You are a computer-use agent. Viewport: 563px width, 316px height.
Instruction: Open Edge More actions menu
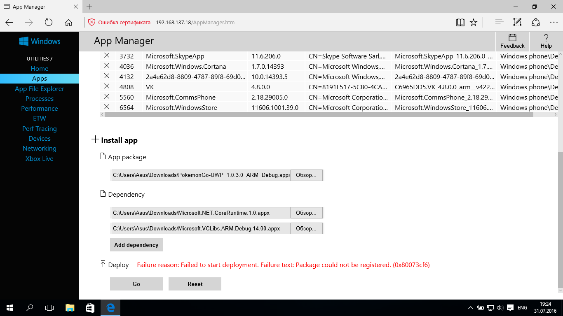pyautogui.click(x=554, y=22)
